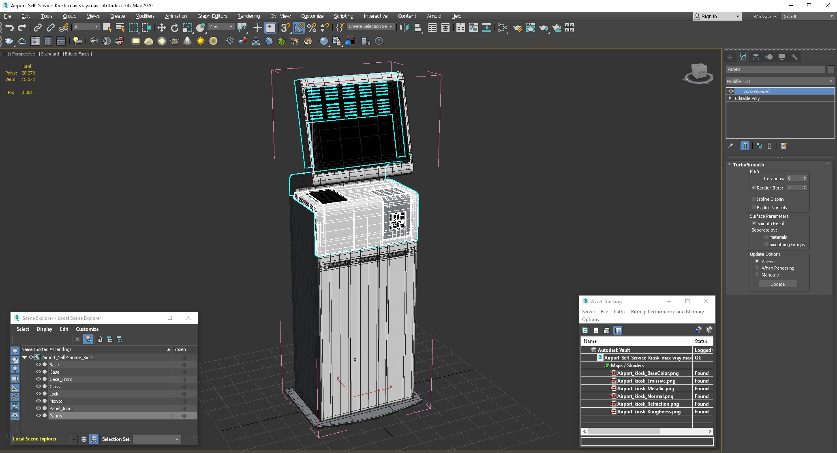Toggle Angle Snap icon
This screenshot has width=837, height=453.
299,28
